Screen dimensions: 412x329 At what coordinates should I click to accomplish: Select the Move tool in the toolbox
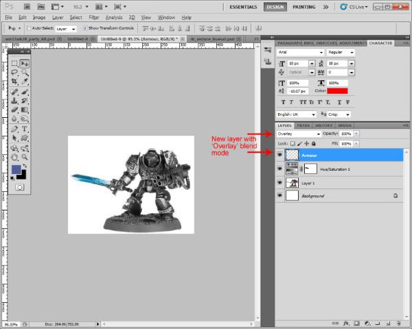click(25, 64)
